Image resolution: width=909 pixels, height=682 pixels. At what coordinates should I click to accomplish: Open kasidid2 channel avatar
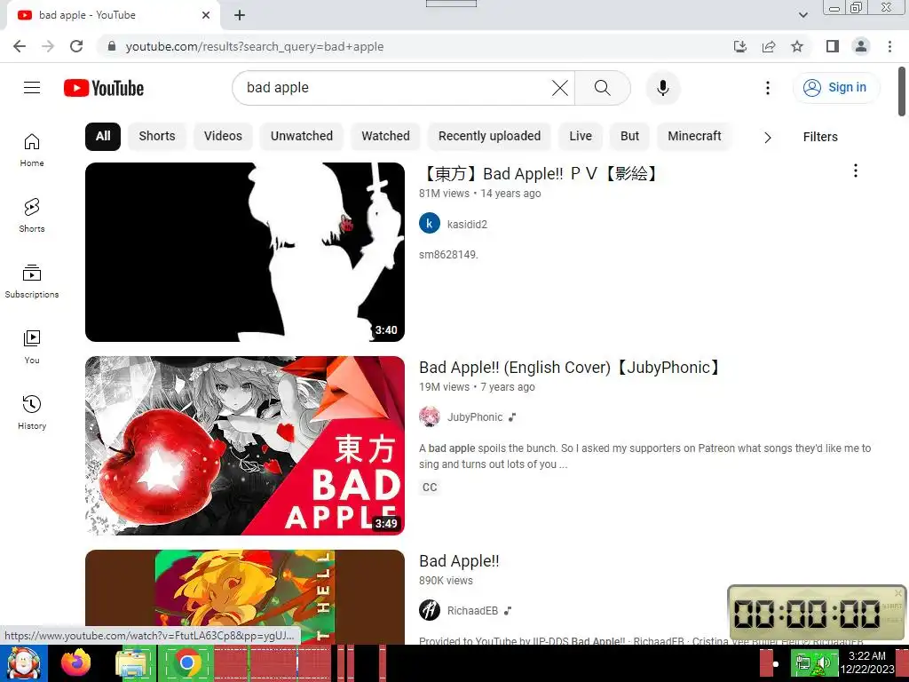(430, 223)
